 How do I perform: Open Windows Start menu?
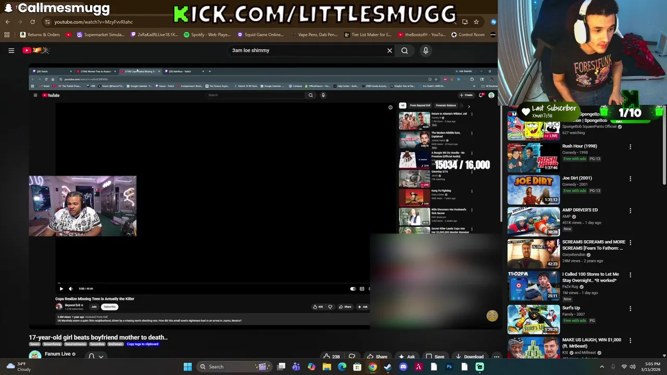click(x=188, y=367)
